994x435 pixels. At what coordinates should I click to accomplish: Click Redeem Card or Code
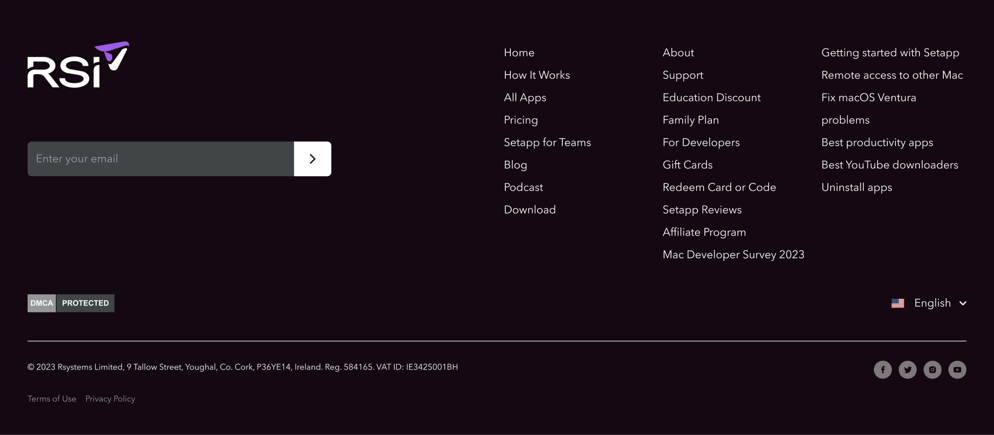click(x=719, y=187)
